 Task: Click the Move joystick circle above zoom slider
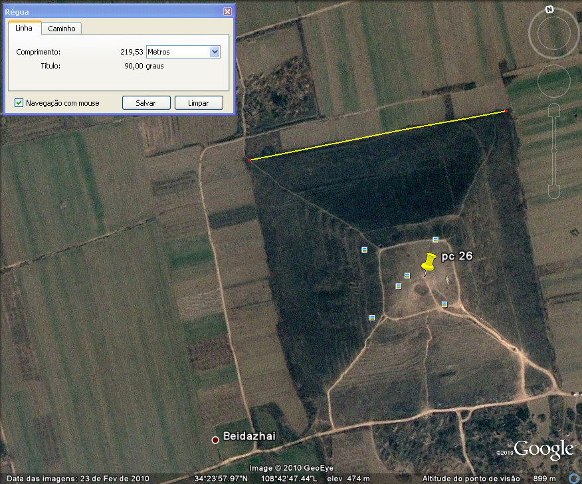[553, 80]
